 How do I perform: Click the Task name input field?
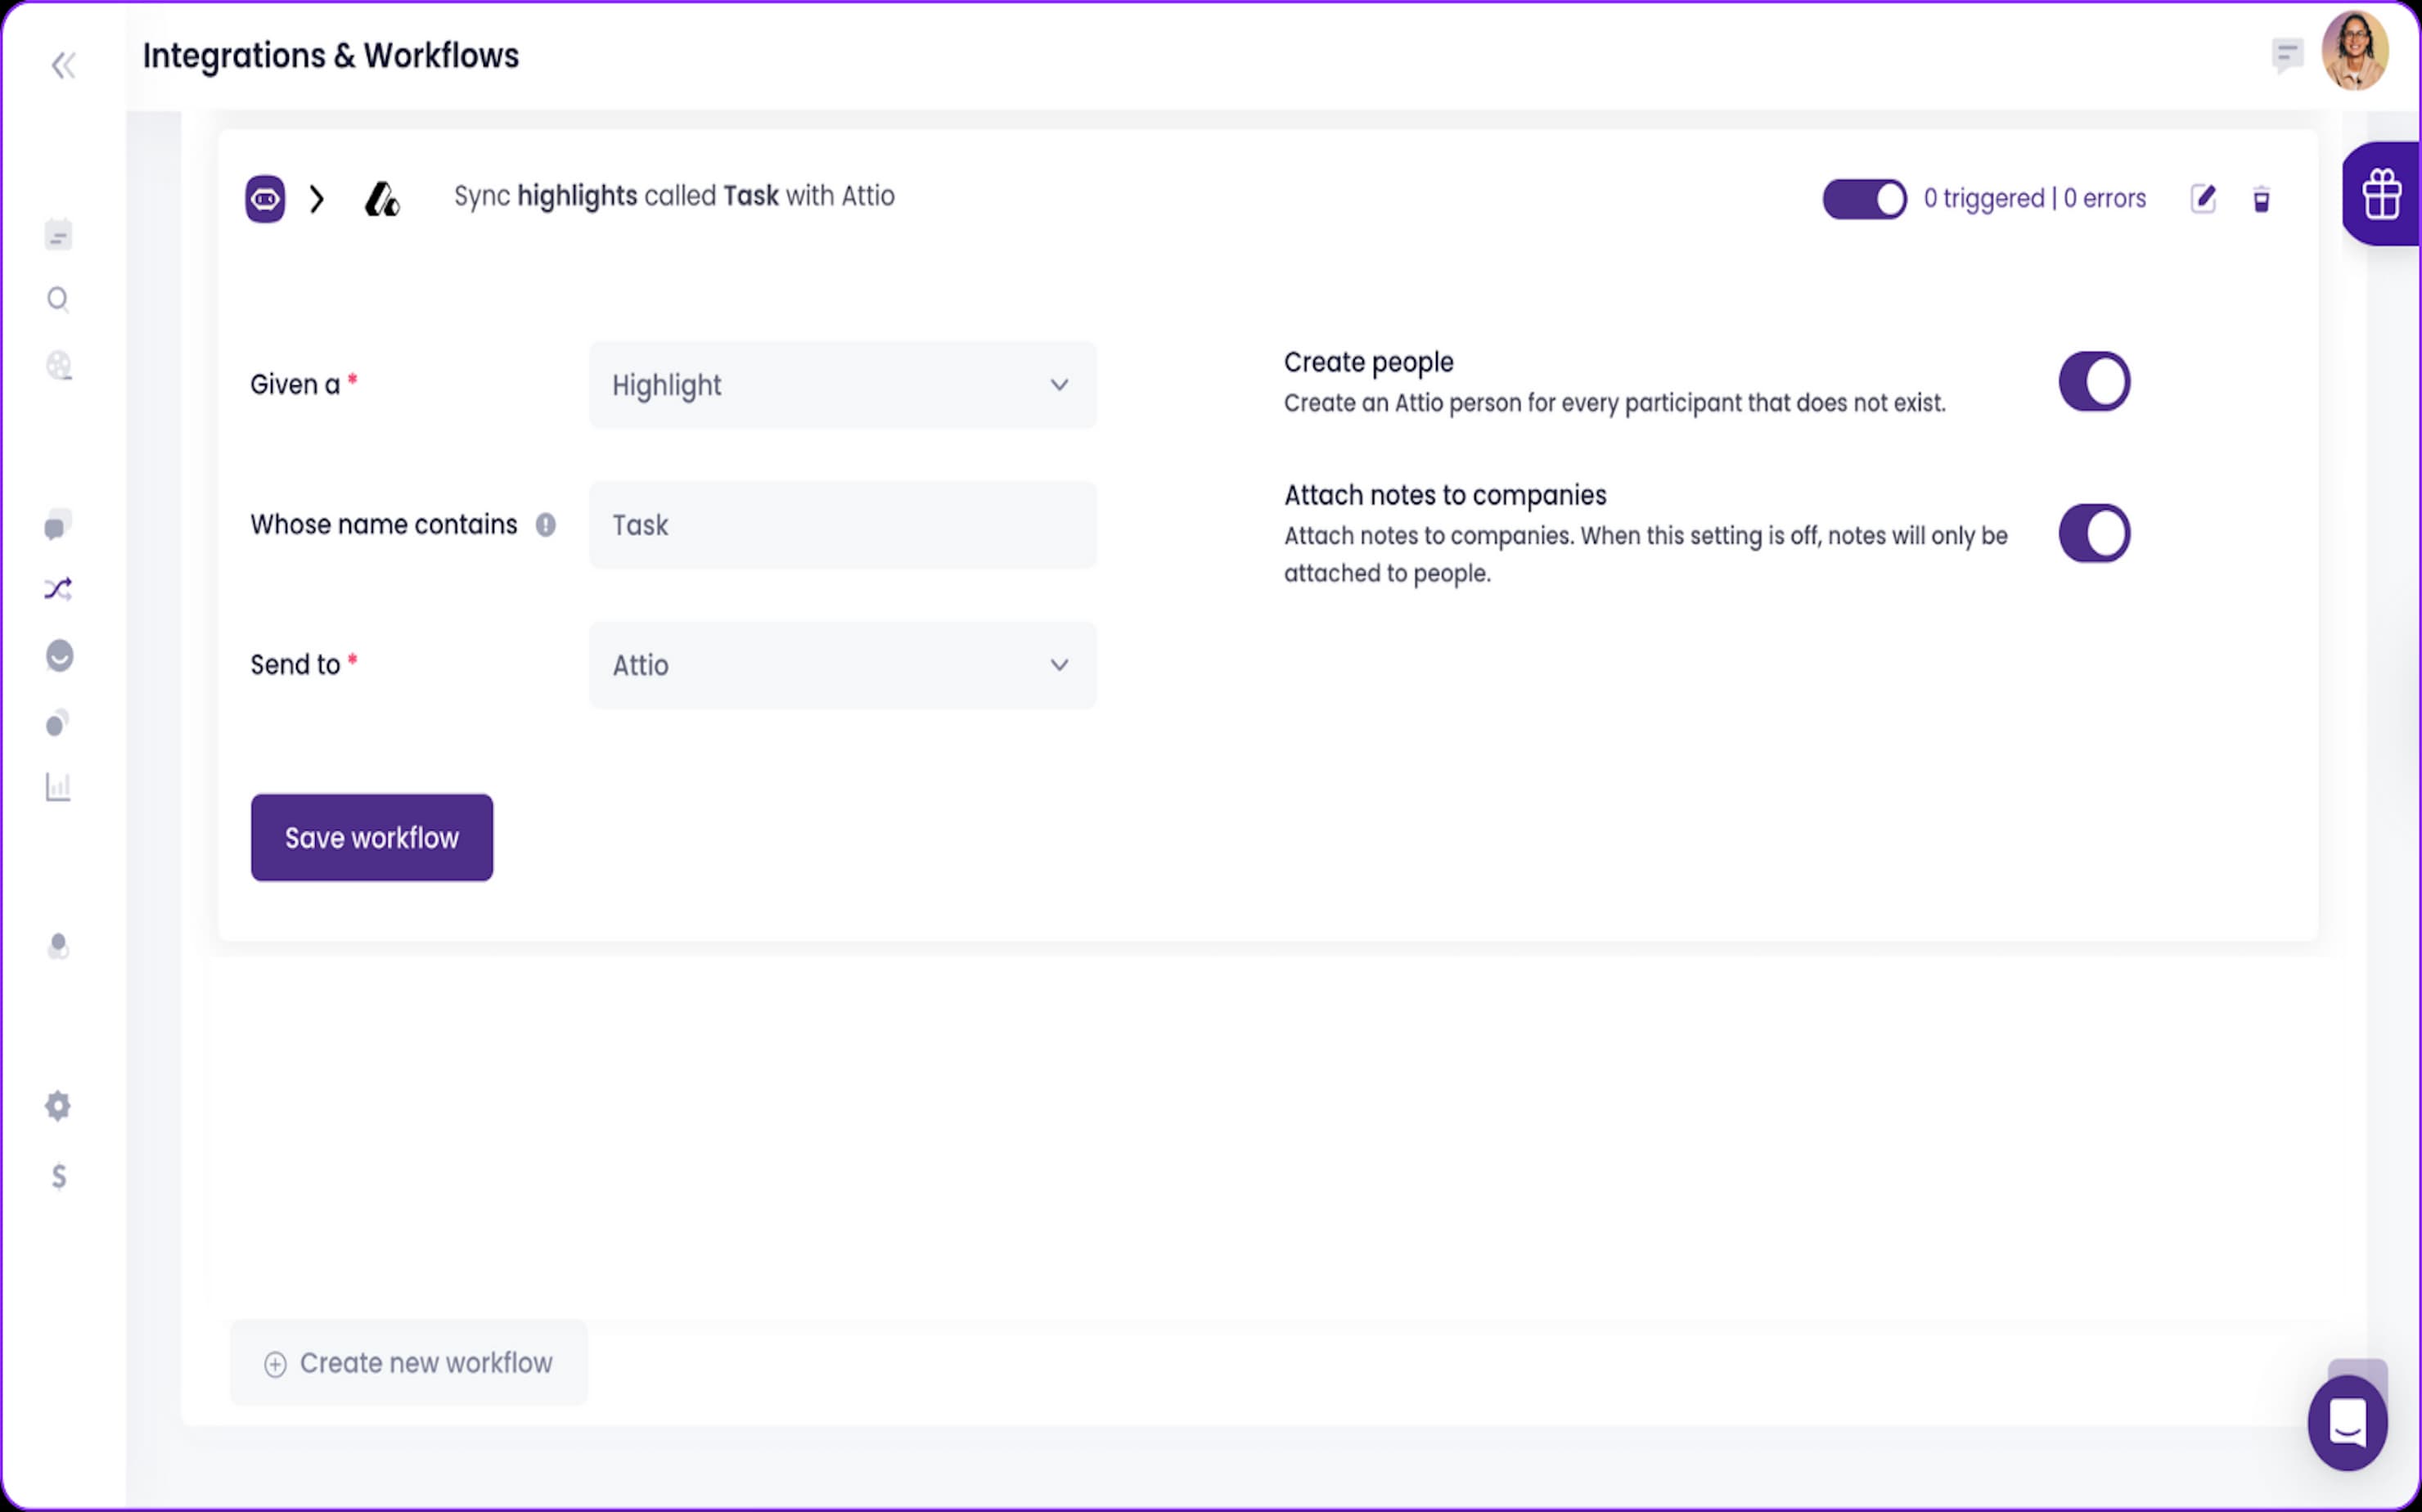(x=842, y=525)
